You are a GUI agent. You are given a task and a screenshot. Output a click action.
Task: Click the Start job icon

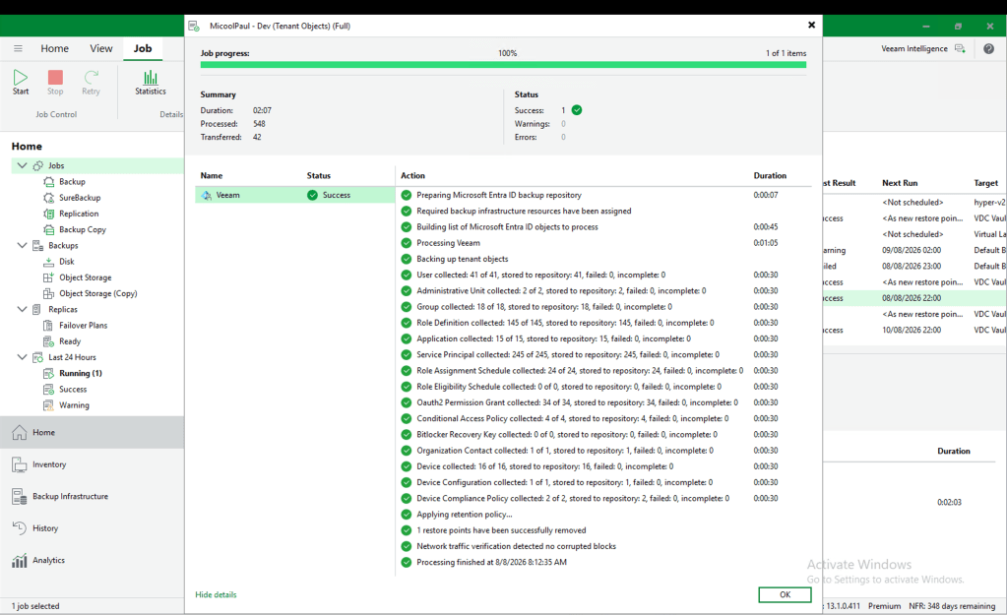pyautogui.click(x=21, y=79)
